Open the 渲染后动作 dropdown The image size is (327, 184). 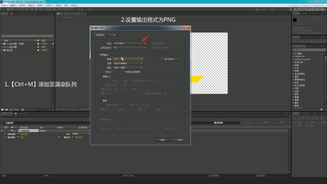[130, 48]
